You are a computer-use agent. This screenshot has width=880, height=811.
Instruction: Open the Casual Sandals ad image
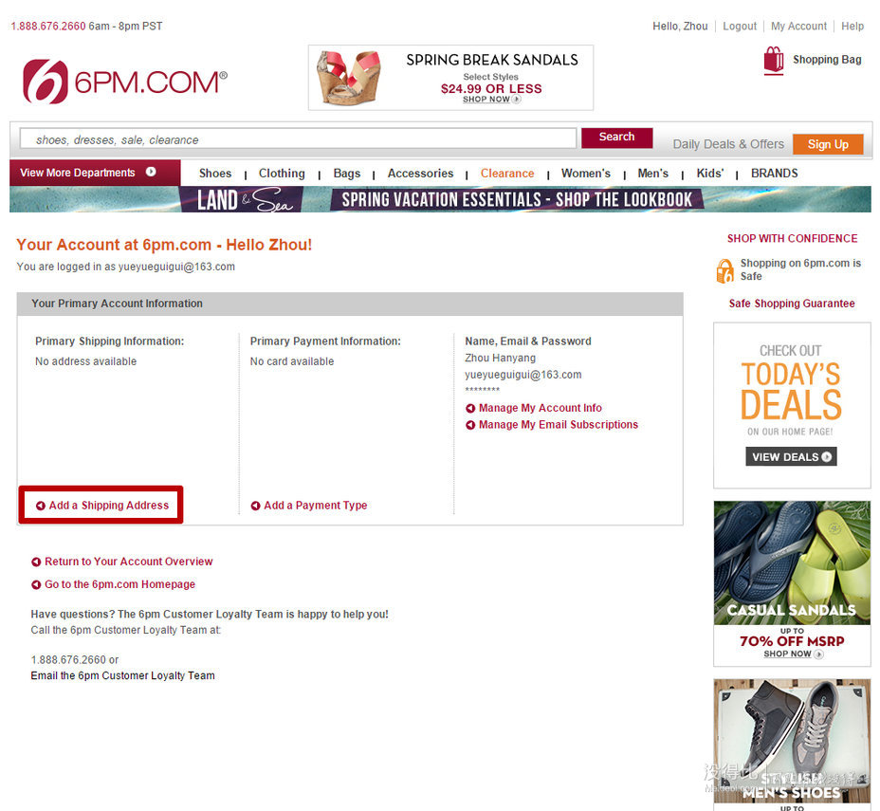792,562
